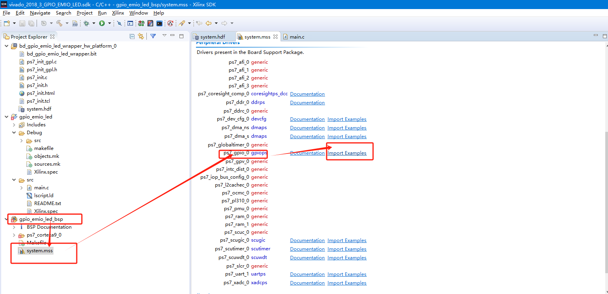
Task: Open Documentation for ps7_gpio_0 gpiops
Action: click(307, 153)
